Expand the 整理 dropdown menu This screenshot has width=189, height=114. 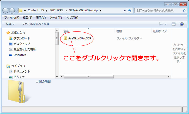point(10,24)
